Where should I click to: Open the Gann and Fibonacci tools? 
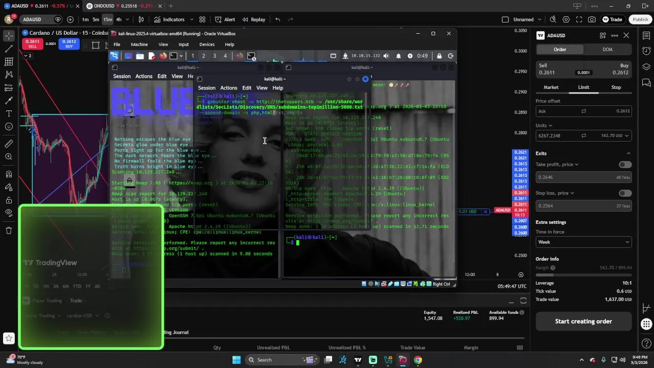pyautogui.click(x=9, y=62)
